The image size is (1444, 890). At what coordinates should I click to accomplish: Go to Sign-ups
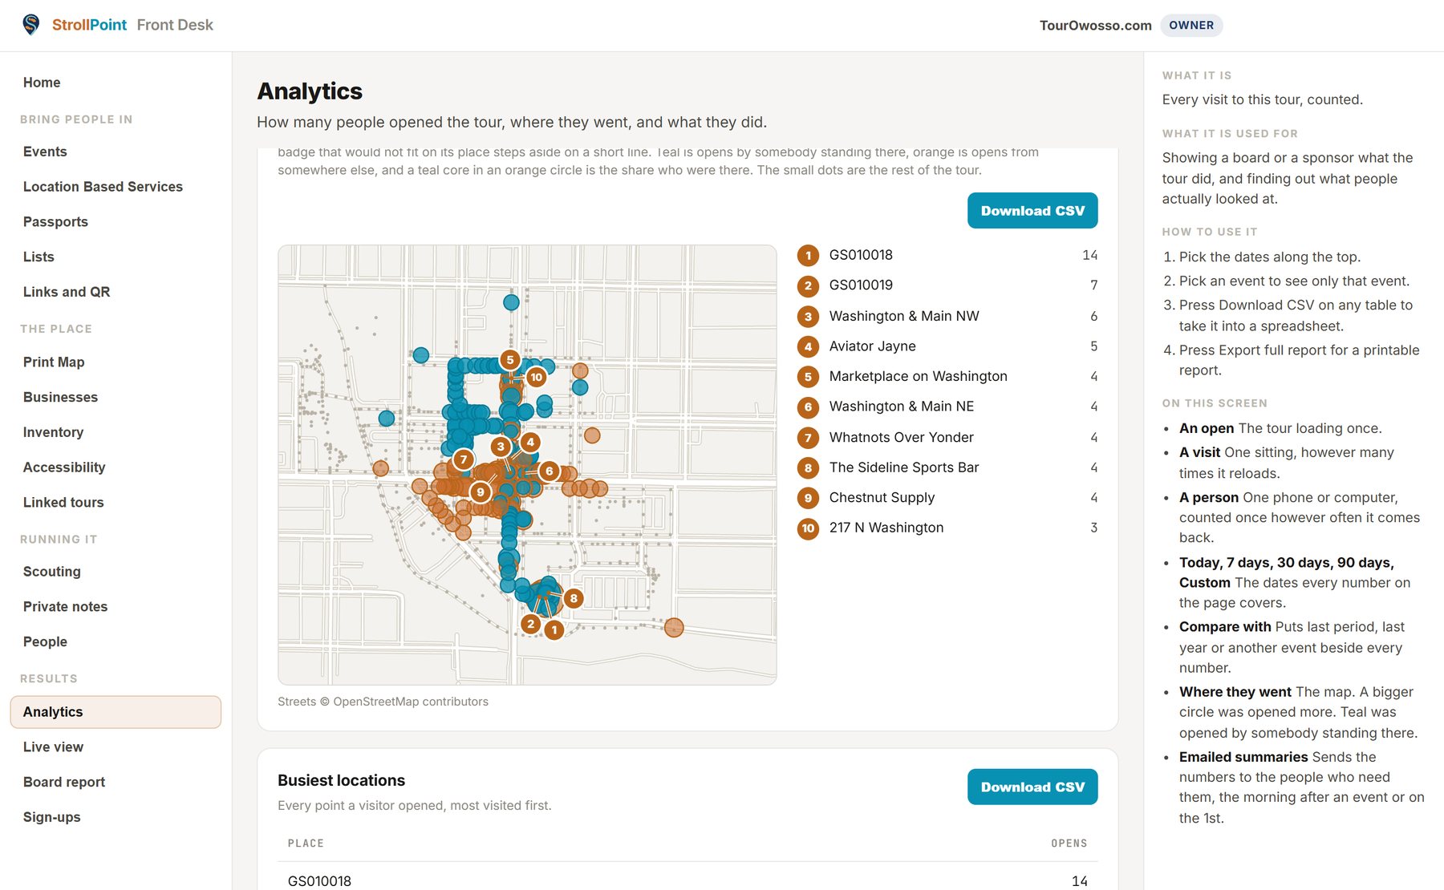pyautogui.click(x=116, y=817)
